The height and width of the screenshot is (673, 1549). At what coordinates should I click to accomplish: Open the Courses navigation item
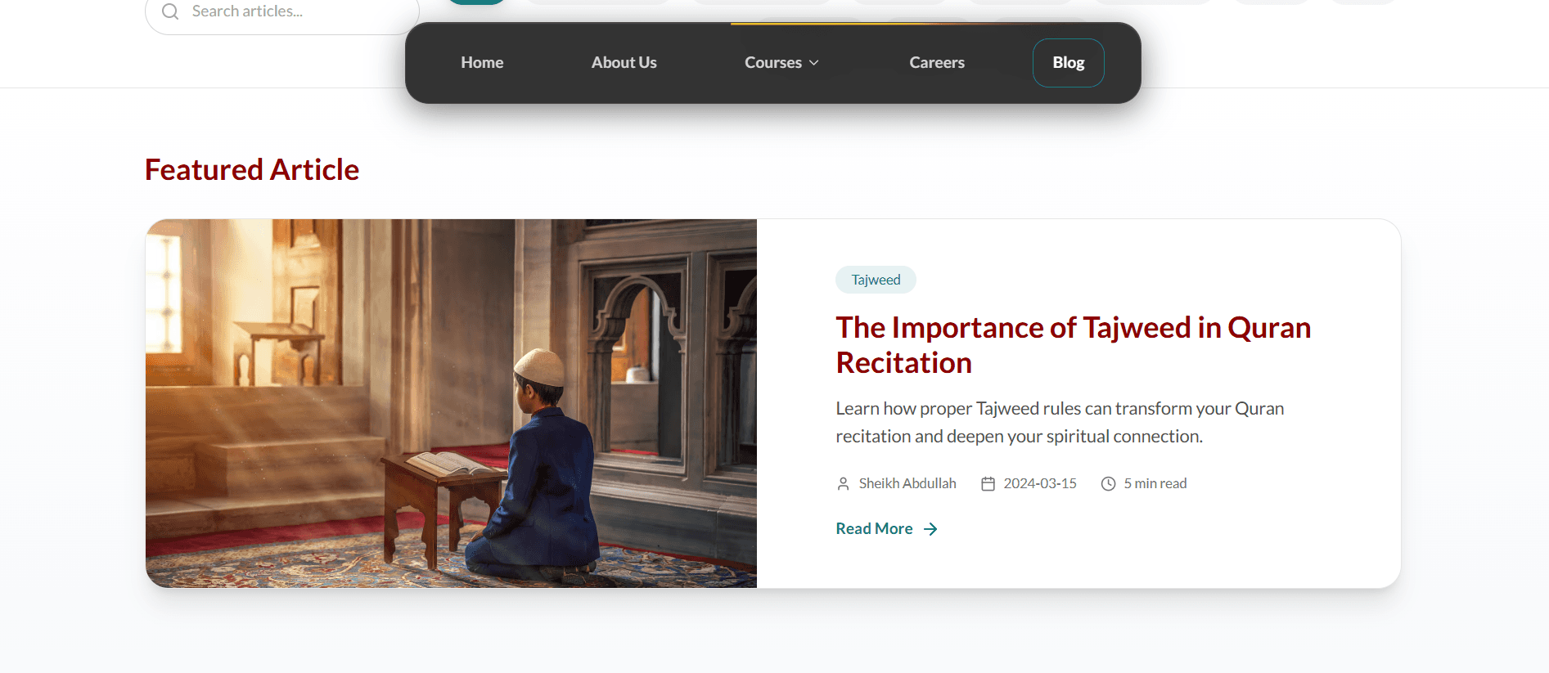point(772,63)
